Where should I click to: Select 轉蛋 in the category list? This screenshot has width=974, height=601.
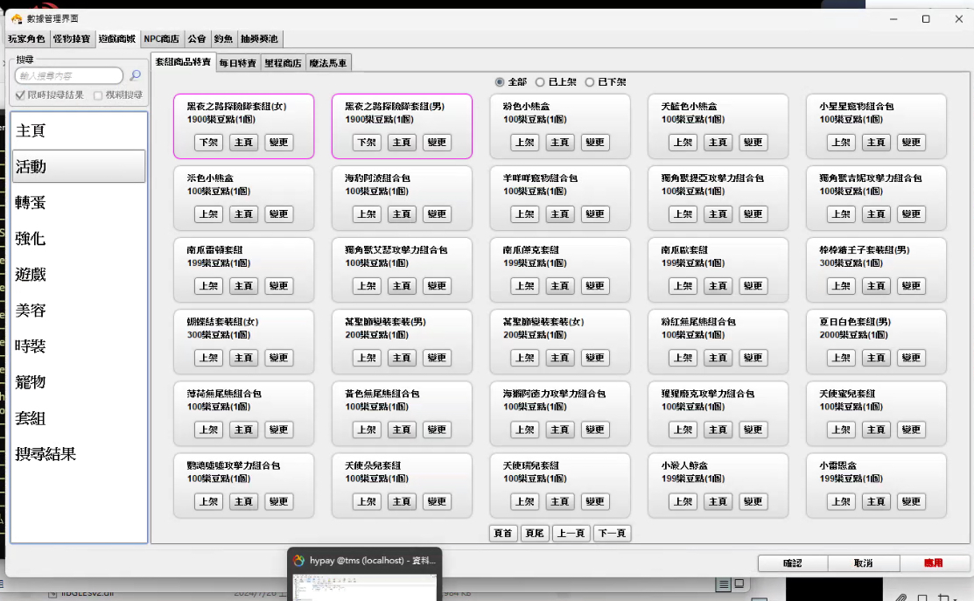pyautogui.click(x=31, y=202)
